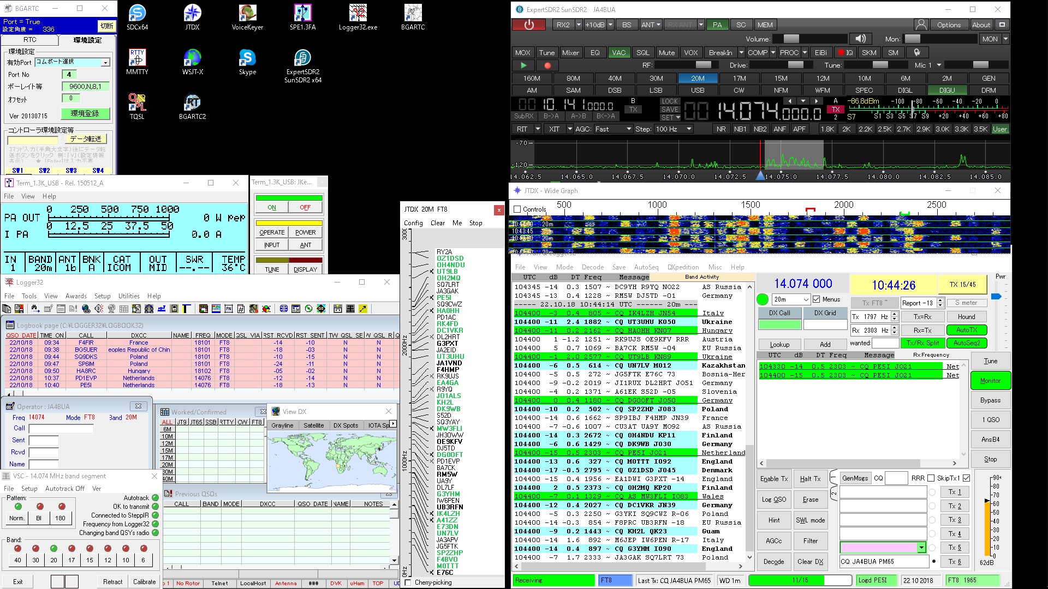Open the MMTTY desktop icon

137,62
